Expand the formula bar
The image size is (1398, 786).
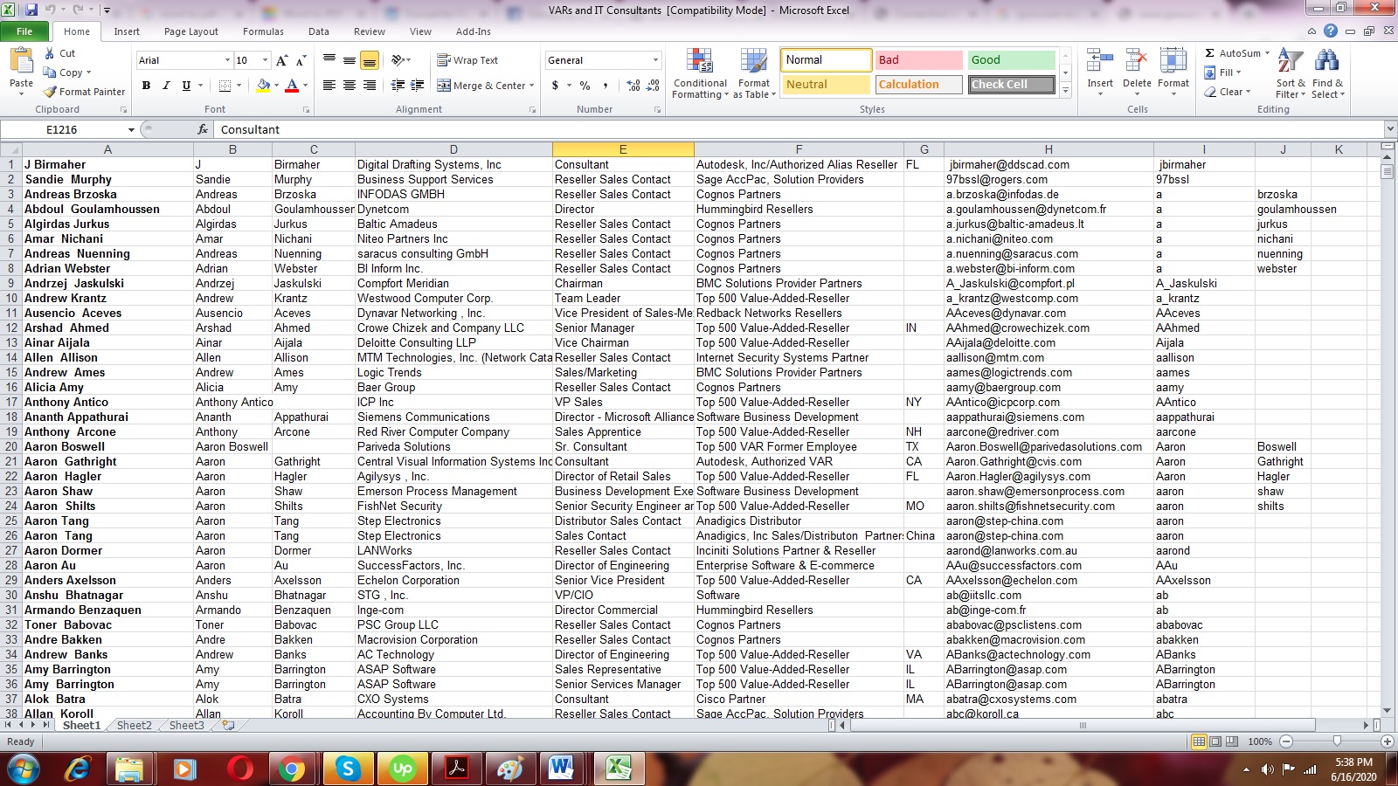tap(1389, 129)
